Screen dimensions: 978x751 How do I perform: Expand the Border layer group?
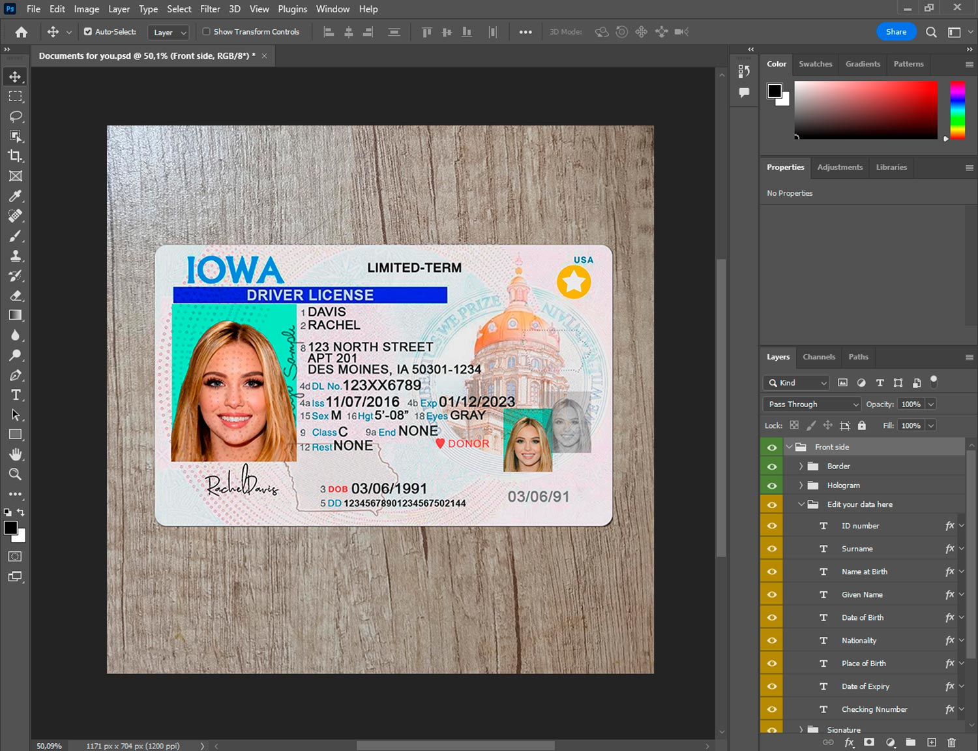pos(801,467)
